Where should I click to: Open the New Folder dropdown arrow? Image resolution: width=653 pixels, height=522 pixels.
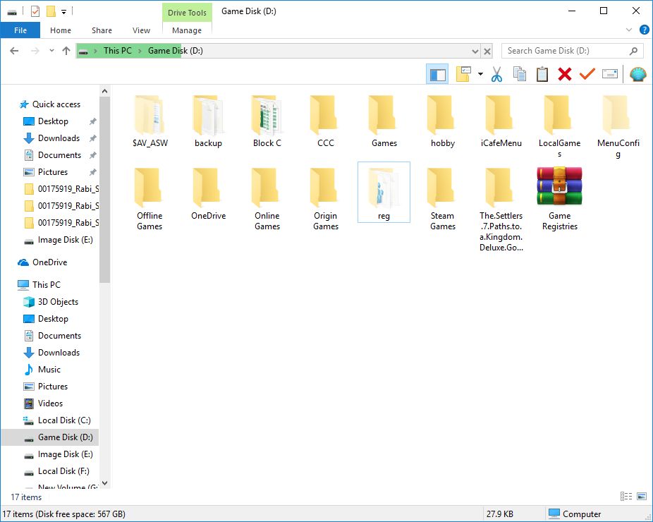coord(480,73)
